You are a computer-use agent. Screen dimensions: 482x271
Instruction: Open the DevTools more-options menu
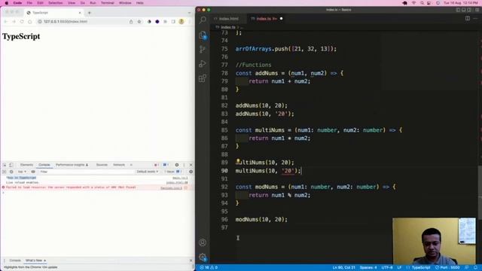click(184, 165)
